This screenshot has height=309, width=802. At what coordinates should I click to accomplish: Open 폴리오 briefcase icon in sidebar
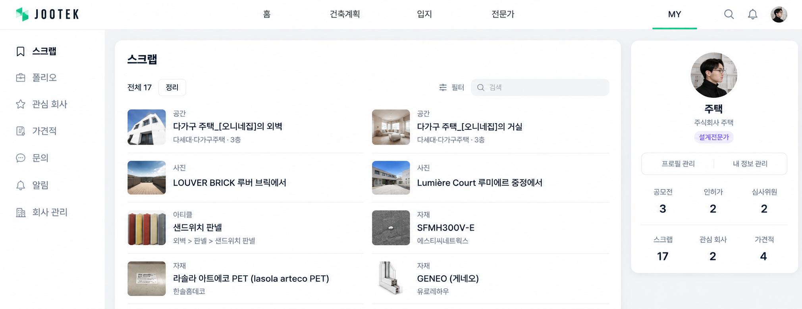(x=20, y=77)
